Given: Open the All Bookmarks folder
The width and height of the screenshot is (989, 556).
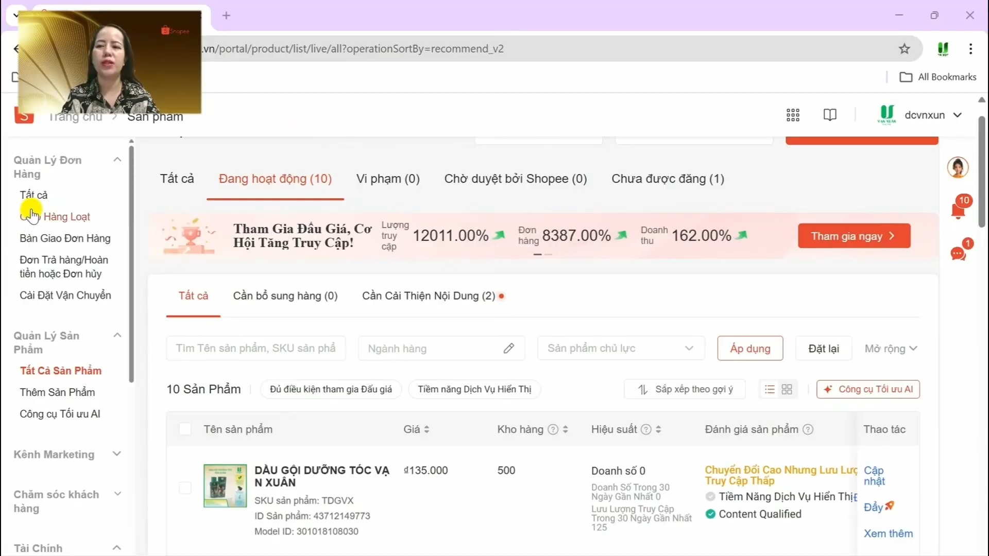Looking at the screenshot, I should tap(937, 77).
